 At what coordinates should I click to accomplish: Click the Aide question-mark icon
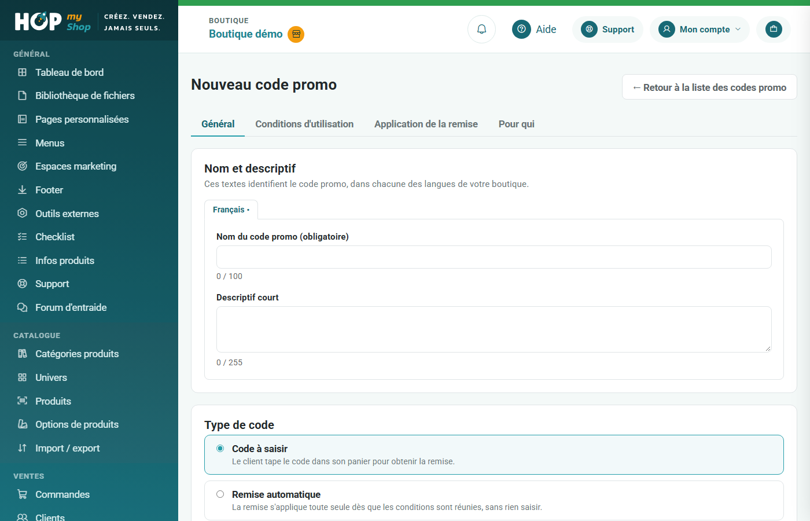click(x=521, y=29)
